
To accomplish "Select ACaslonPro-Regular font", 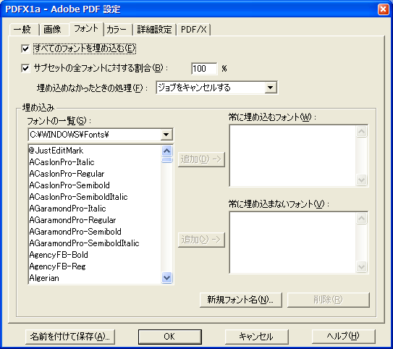I will tap(95, 174).
